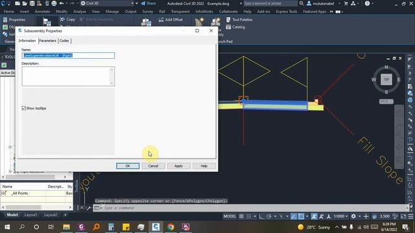Open the Express Tools ribbon tab

tap(287, 12)
